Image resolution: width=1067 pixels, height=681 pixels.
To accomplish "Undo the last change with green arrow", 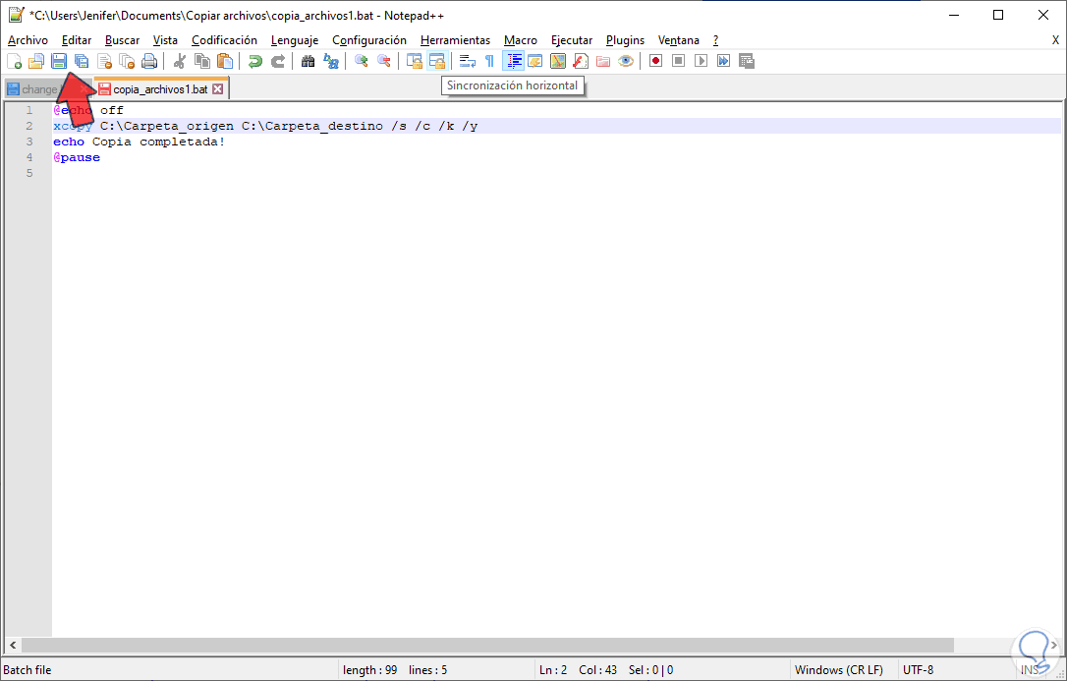I will point(255,61).
